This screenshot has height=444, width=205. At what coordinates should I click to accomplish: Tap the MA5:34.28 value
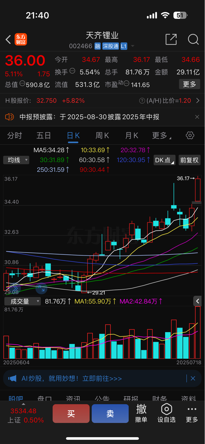click(51, 150)
